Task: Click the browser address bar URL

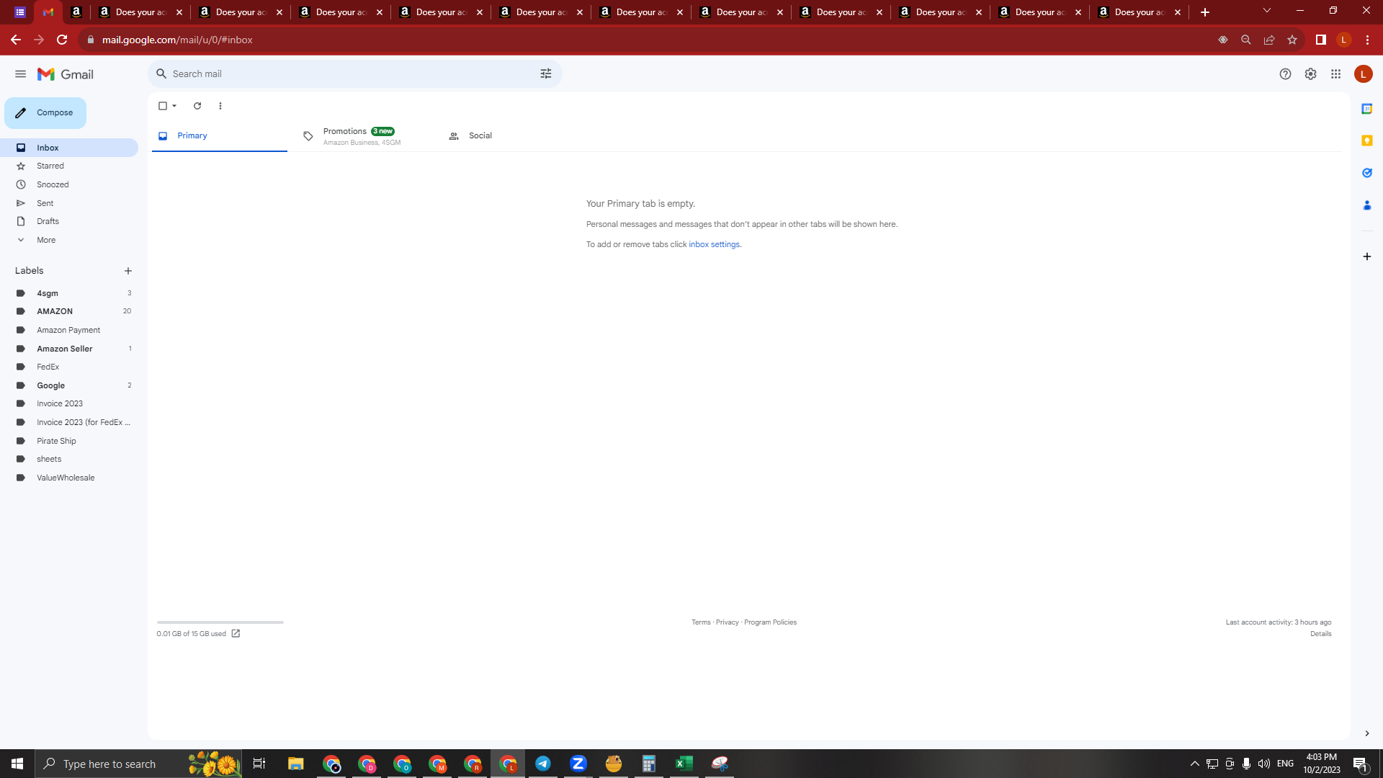Action: [177, 40]
